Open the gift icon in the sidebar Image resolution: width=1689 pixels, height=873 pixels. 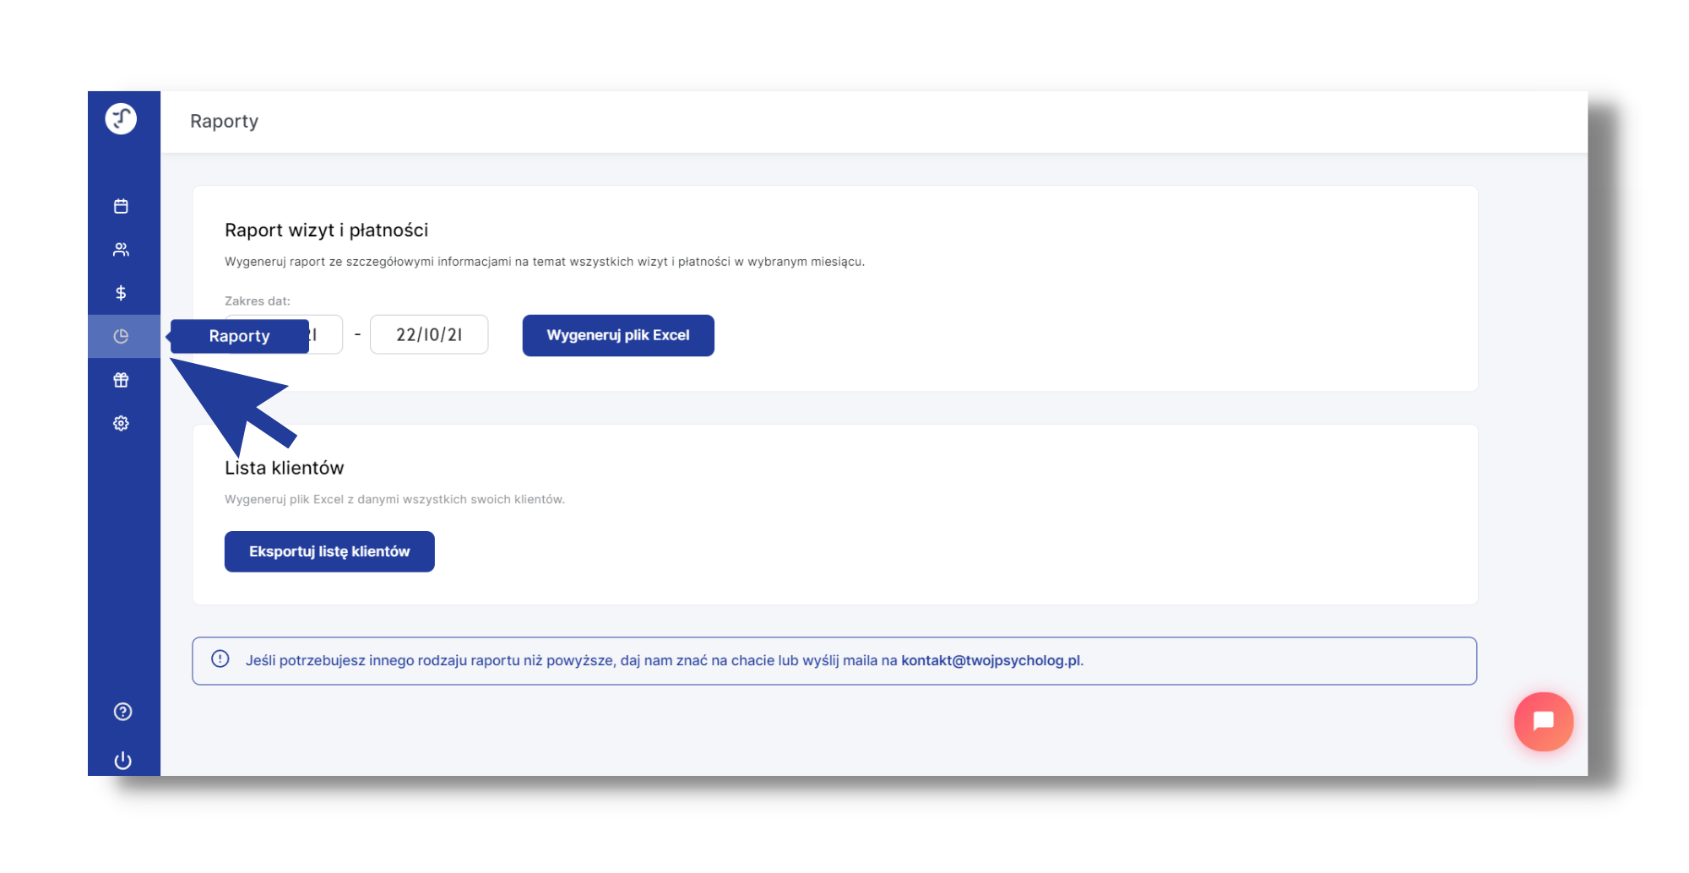(121, 380)
